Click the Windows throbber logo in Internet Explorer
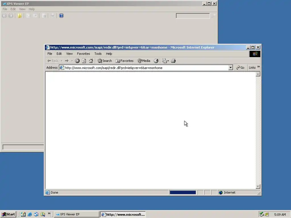 pyautogui.click(x=255, y=54)
